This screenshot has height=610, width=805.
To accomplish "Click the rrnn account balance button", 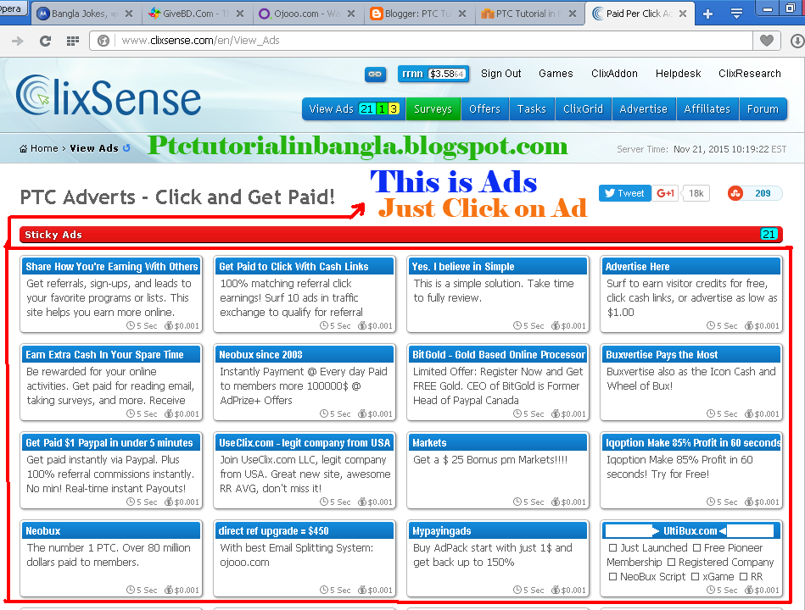I will tap(433, 74).
